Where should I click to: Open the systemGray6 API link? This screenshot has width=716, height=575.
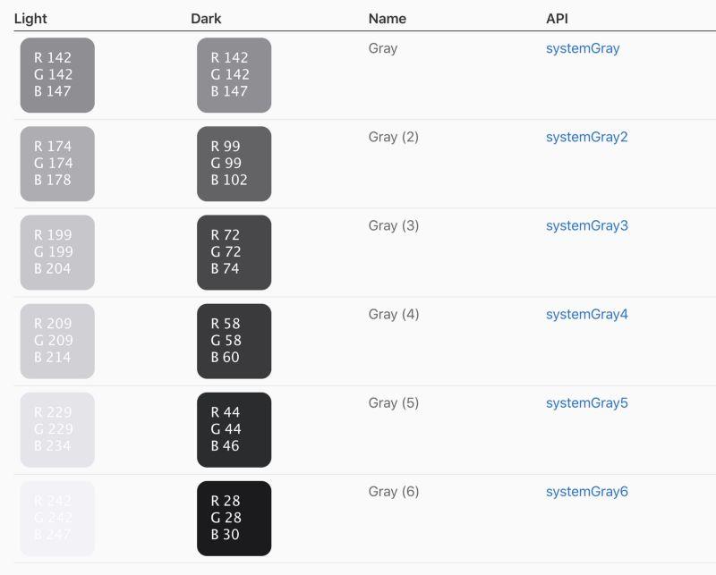[x=587, y=491]
